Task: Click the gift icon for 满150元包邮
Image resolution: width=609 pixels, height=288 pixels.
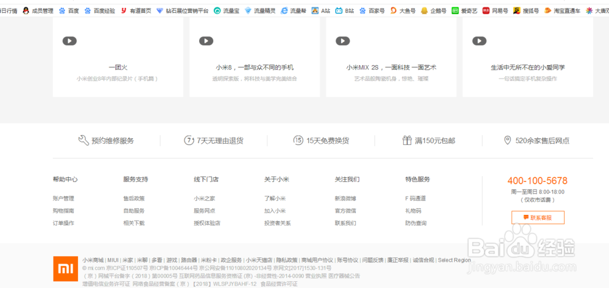Action: (407, 141)
